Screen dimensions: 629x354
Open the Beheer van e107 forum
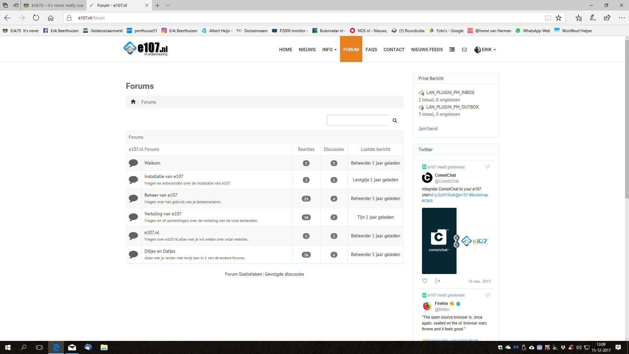161,195
